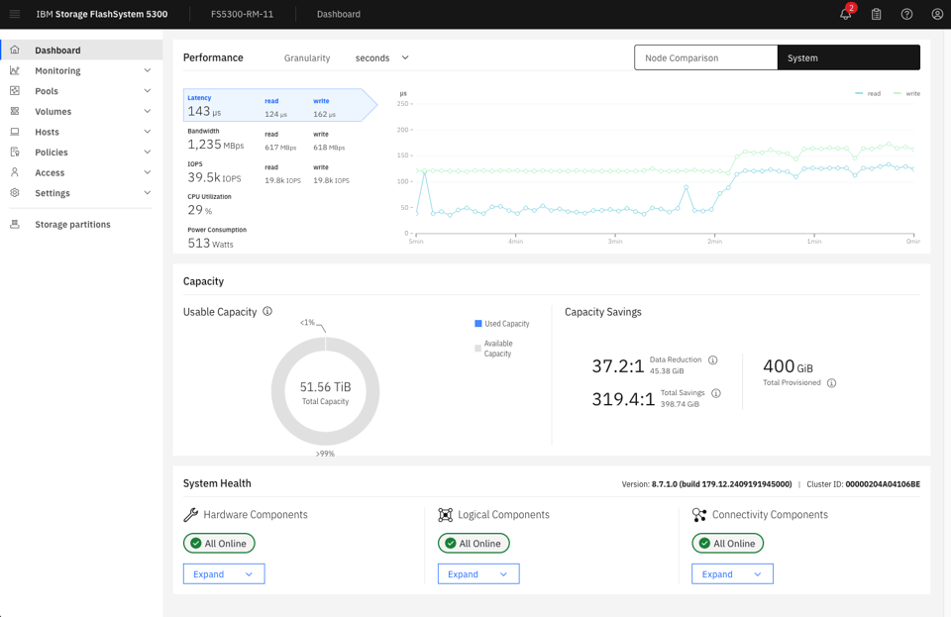Click the help question mark icon
Screen dimensions: 951x617
pos(906,14)
